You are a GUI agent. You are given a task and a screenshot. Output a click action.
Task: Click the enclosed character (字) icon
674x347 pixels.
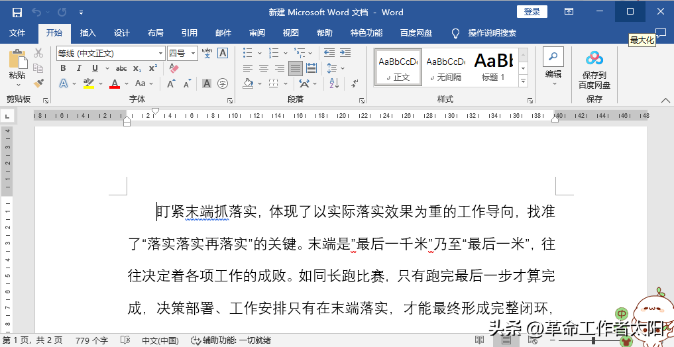[223, 83]
